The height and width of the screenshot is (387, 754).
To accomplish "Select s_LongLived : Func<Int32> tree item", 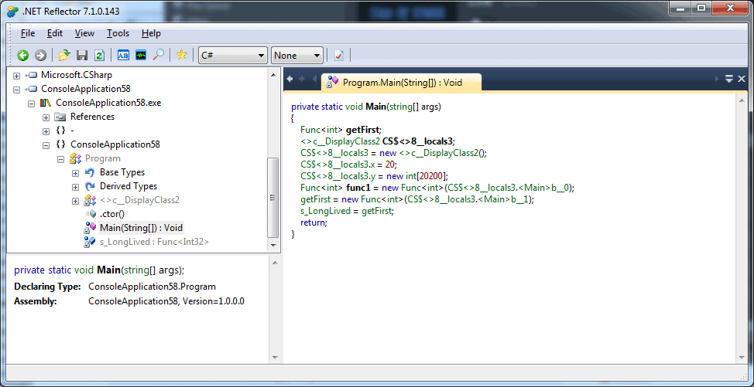I will (x=154, y=242).
